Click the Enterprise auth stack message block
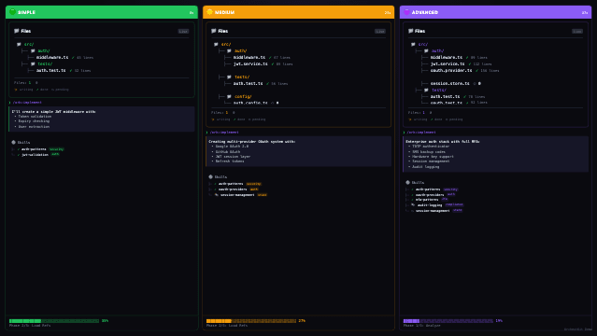The height and width of the screenshot is (336, 597). (x=496, y=154)
